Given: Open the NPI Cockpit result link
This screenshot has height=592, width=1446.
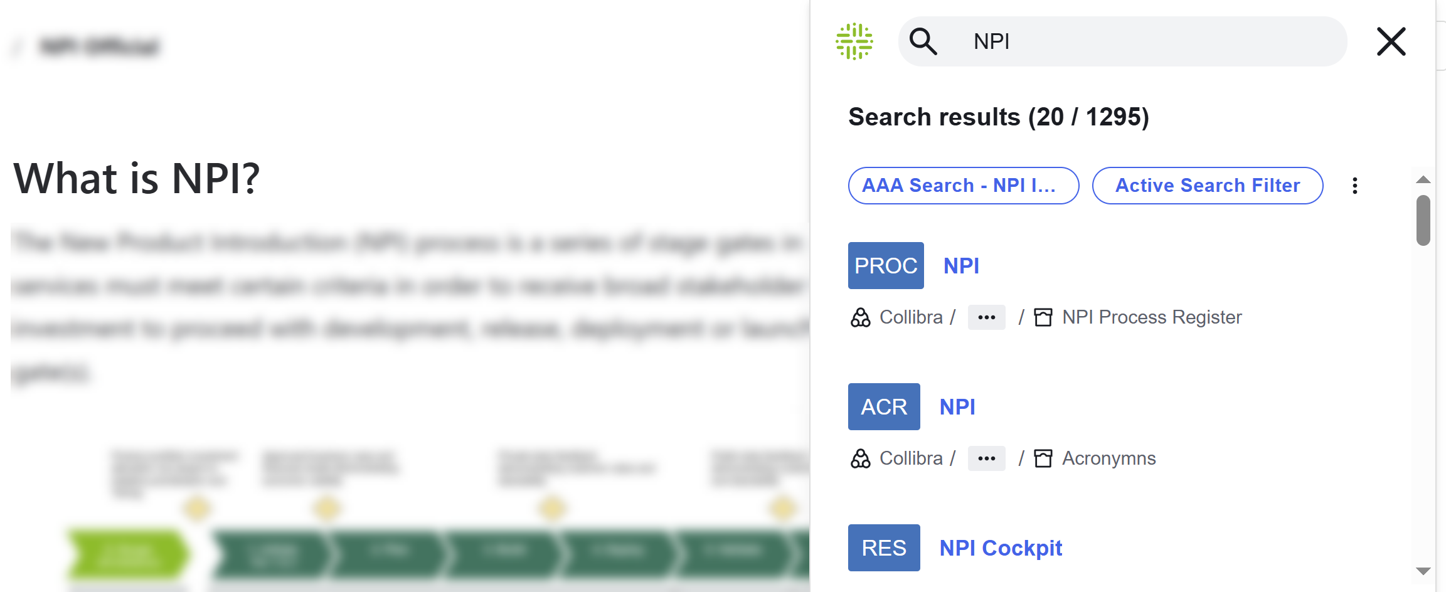Looking at the screenshot, I should tap(1000, 547).
